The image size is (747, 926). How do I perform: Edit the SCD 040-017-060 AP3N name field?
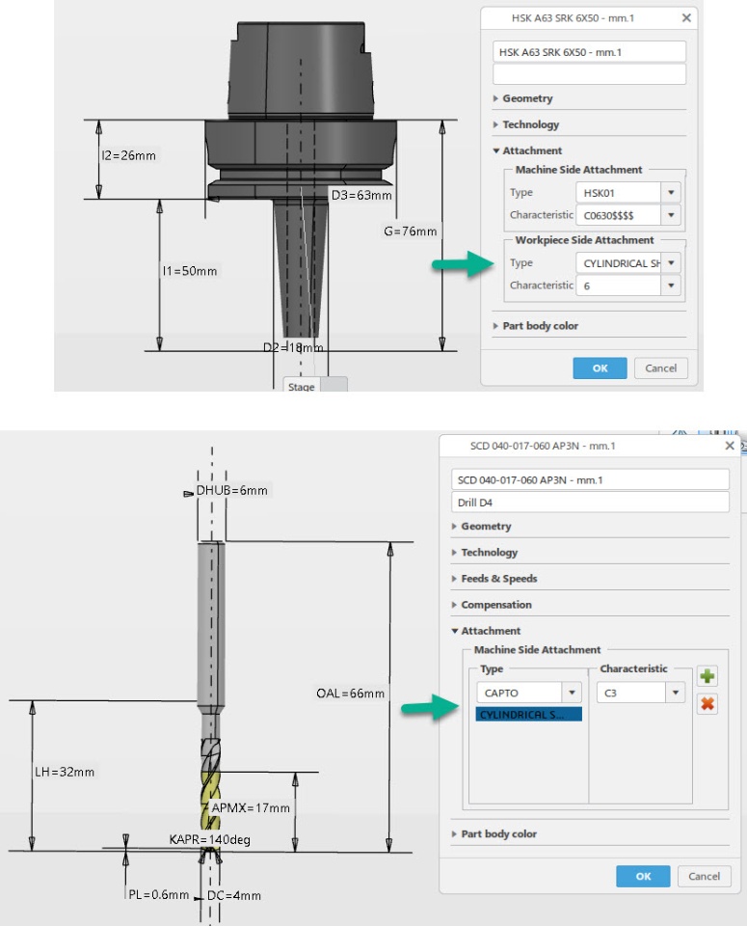coord(590,480)
